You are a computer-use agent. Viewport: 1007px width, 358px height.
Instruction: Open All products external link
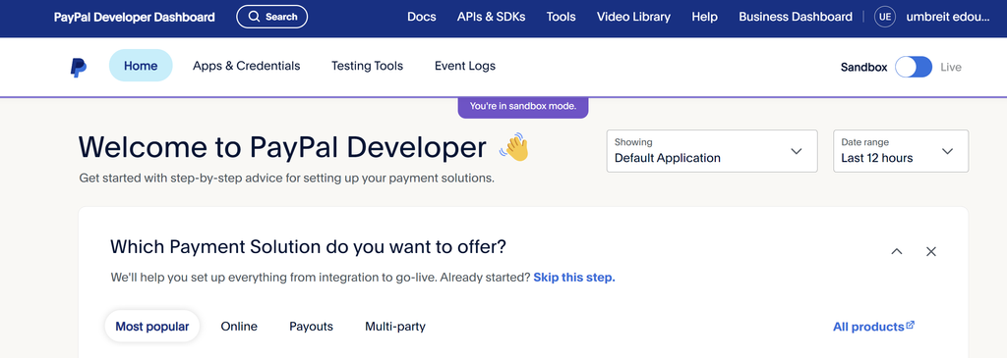point(873,327)
